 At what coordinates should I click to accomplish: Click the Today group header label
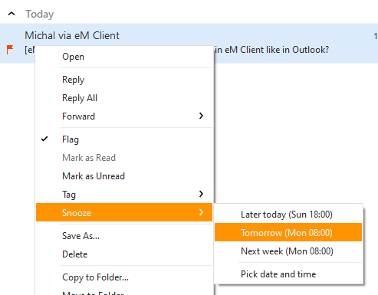pos(39,14)
